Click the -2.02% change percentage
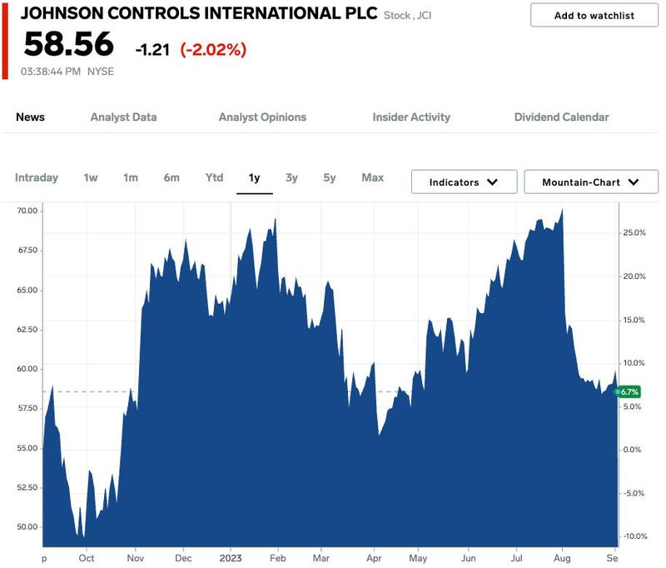Viewport: 666px width, 568px height. coord(213,50)
